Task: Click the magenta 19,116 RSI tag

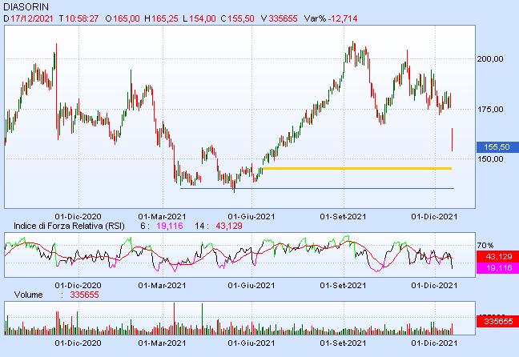Action: [x=497, y=267]
